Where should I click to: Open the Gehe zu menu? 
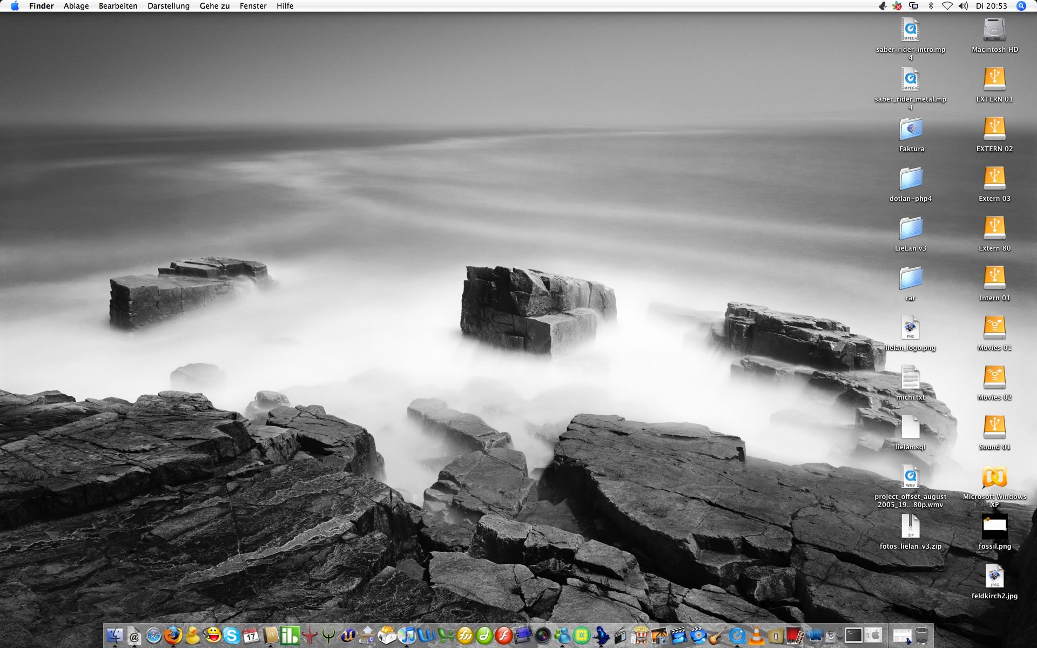(x=214, y=6)
